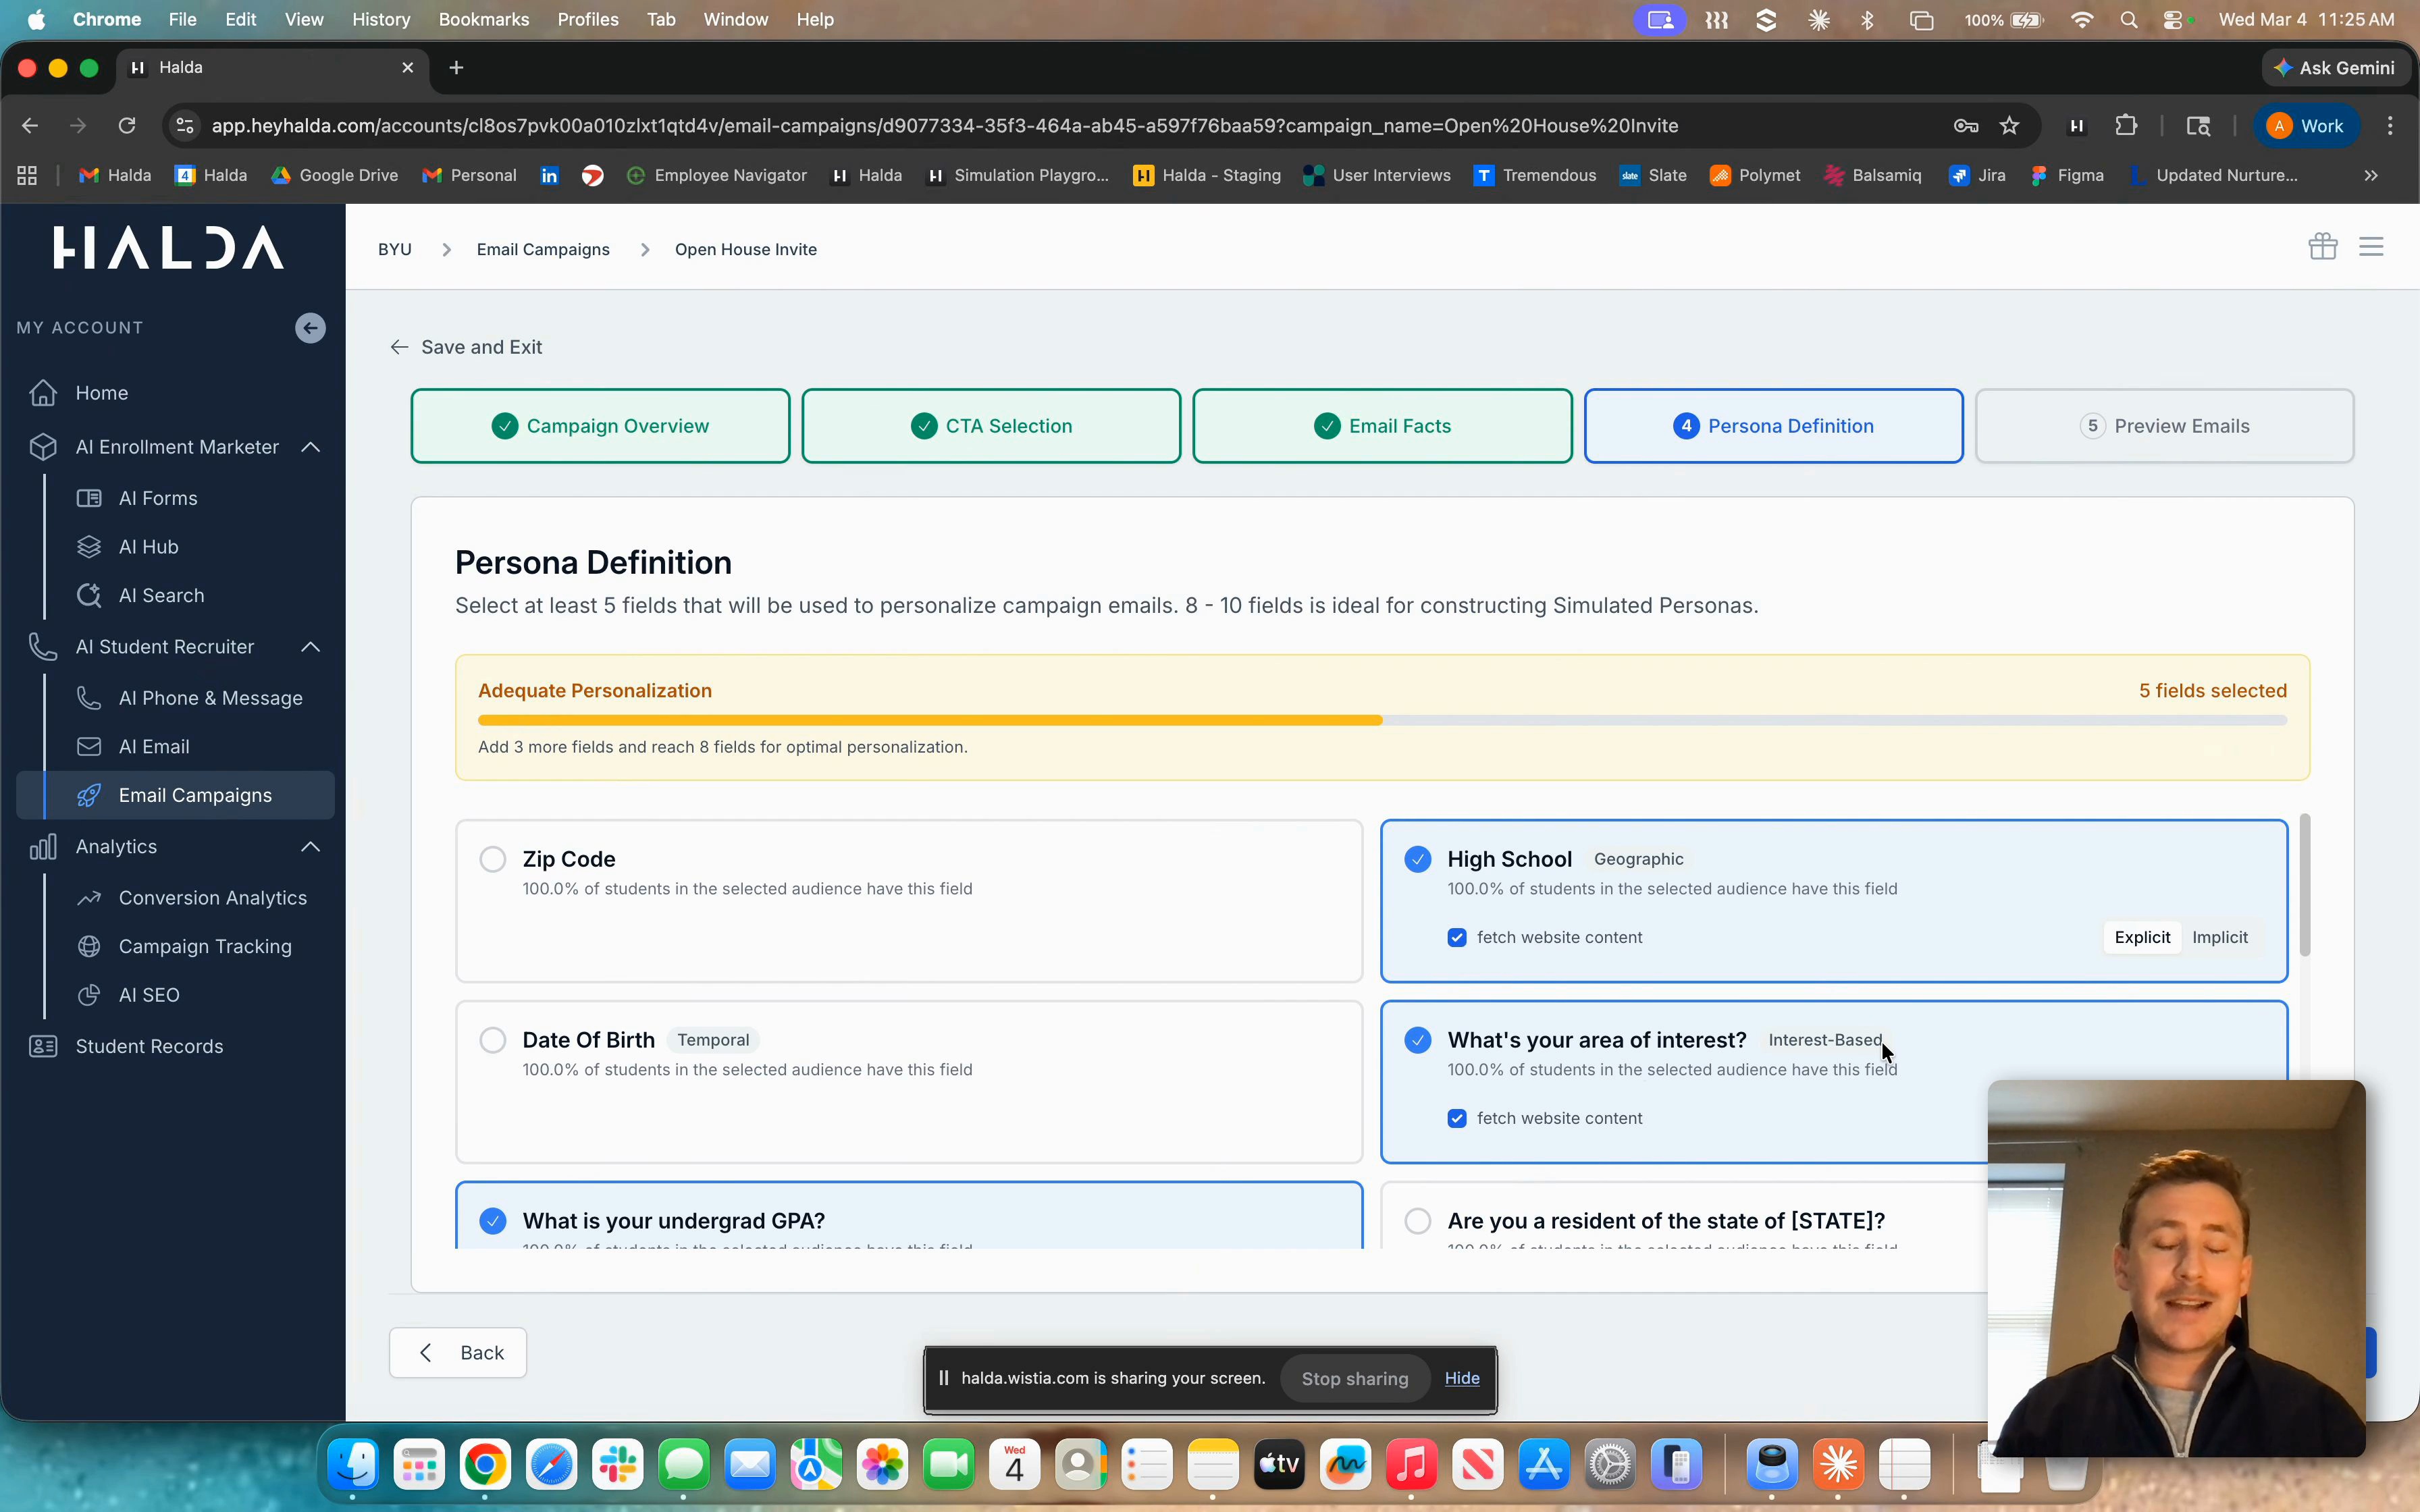Viewport: 2420px width, 1512px height.
Task: Switch High School mode to Implicit
Action: click(x=2219, y=937)
